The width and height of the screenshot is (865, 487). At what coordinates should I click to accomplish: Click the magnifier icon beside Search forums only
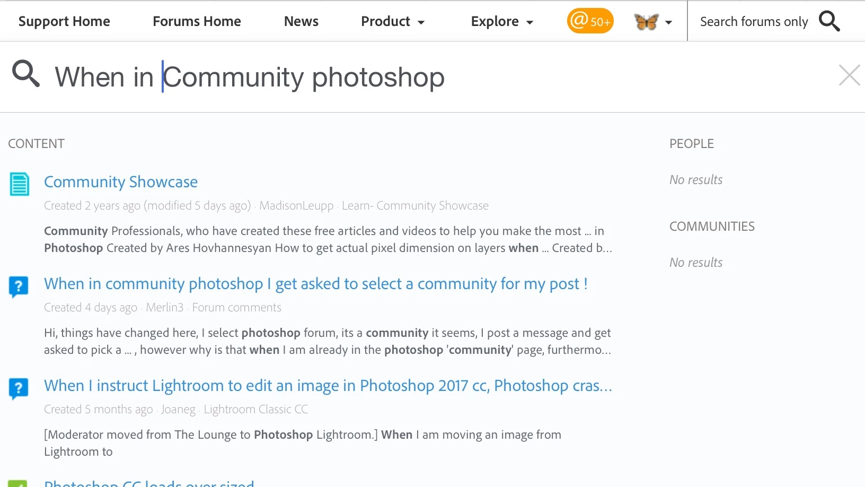pos(829,21)
